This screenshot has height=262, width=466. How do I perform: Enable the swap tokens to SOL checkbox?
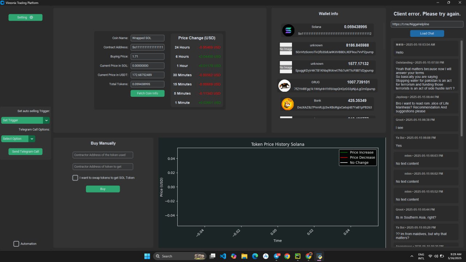75,178
